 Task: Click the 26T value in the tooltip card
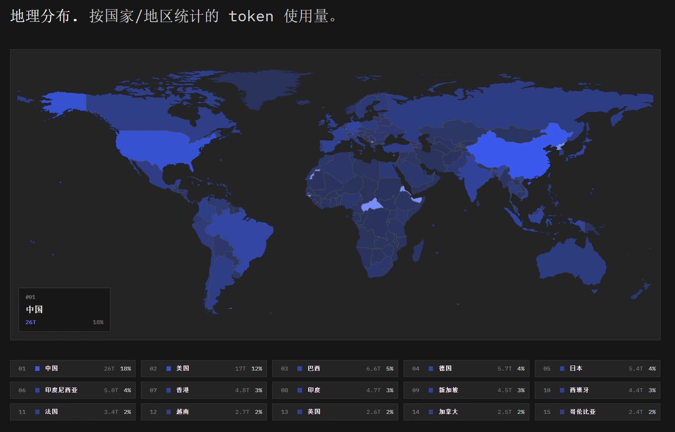31,322
